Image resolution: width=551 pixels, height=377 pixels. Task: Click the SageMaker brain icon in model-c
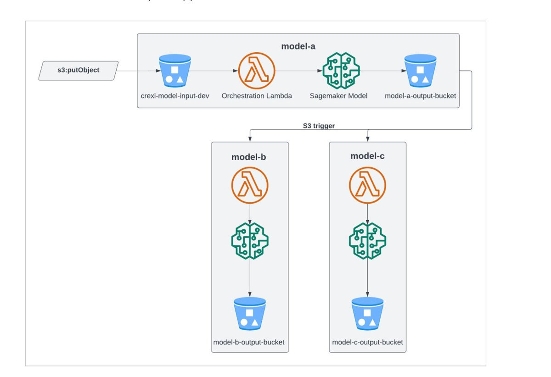pyautogui.click(x=367, y=240)
